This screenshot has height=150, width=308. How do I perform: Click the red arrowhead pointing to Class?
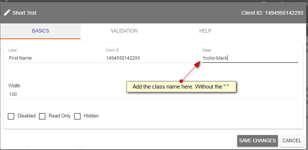[197, 64]
